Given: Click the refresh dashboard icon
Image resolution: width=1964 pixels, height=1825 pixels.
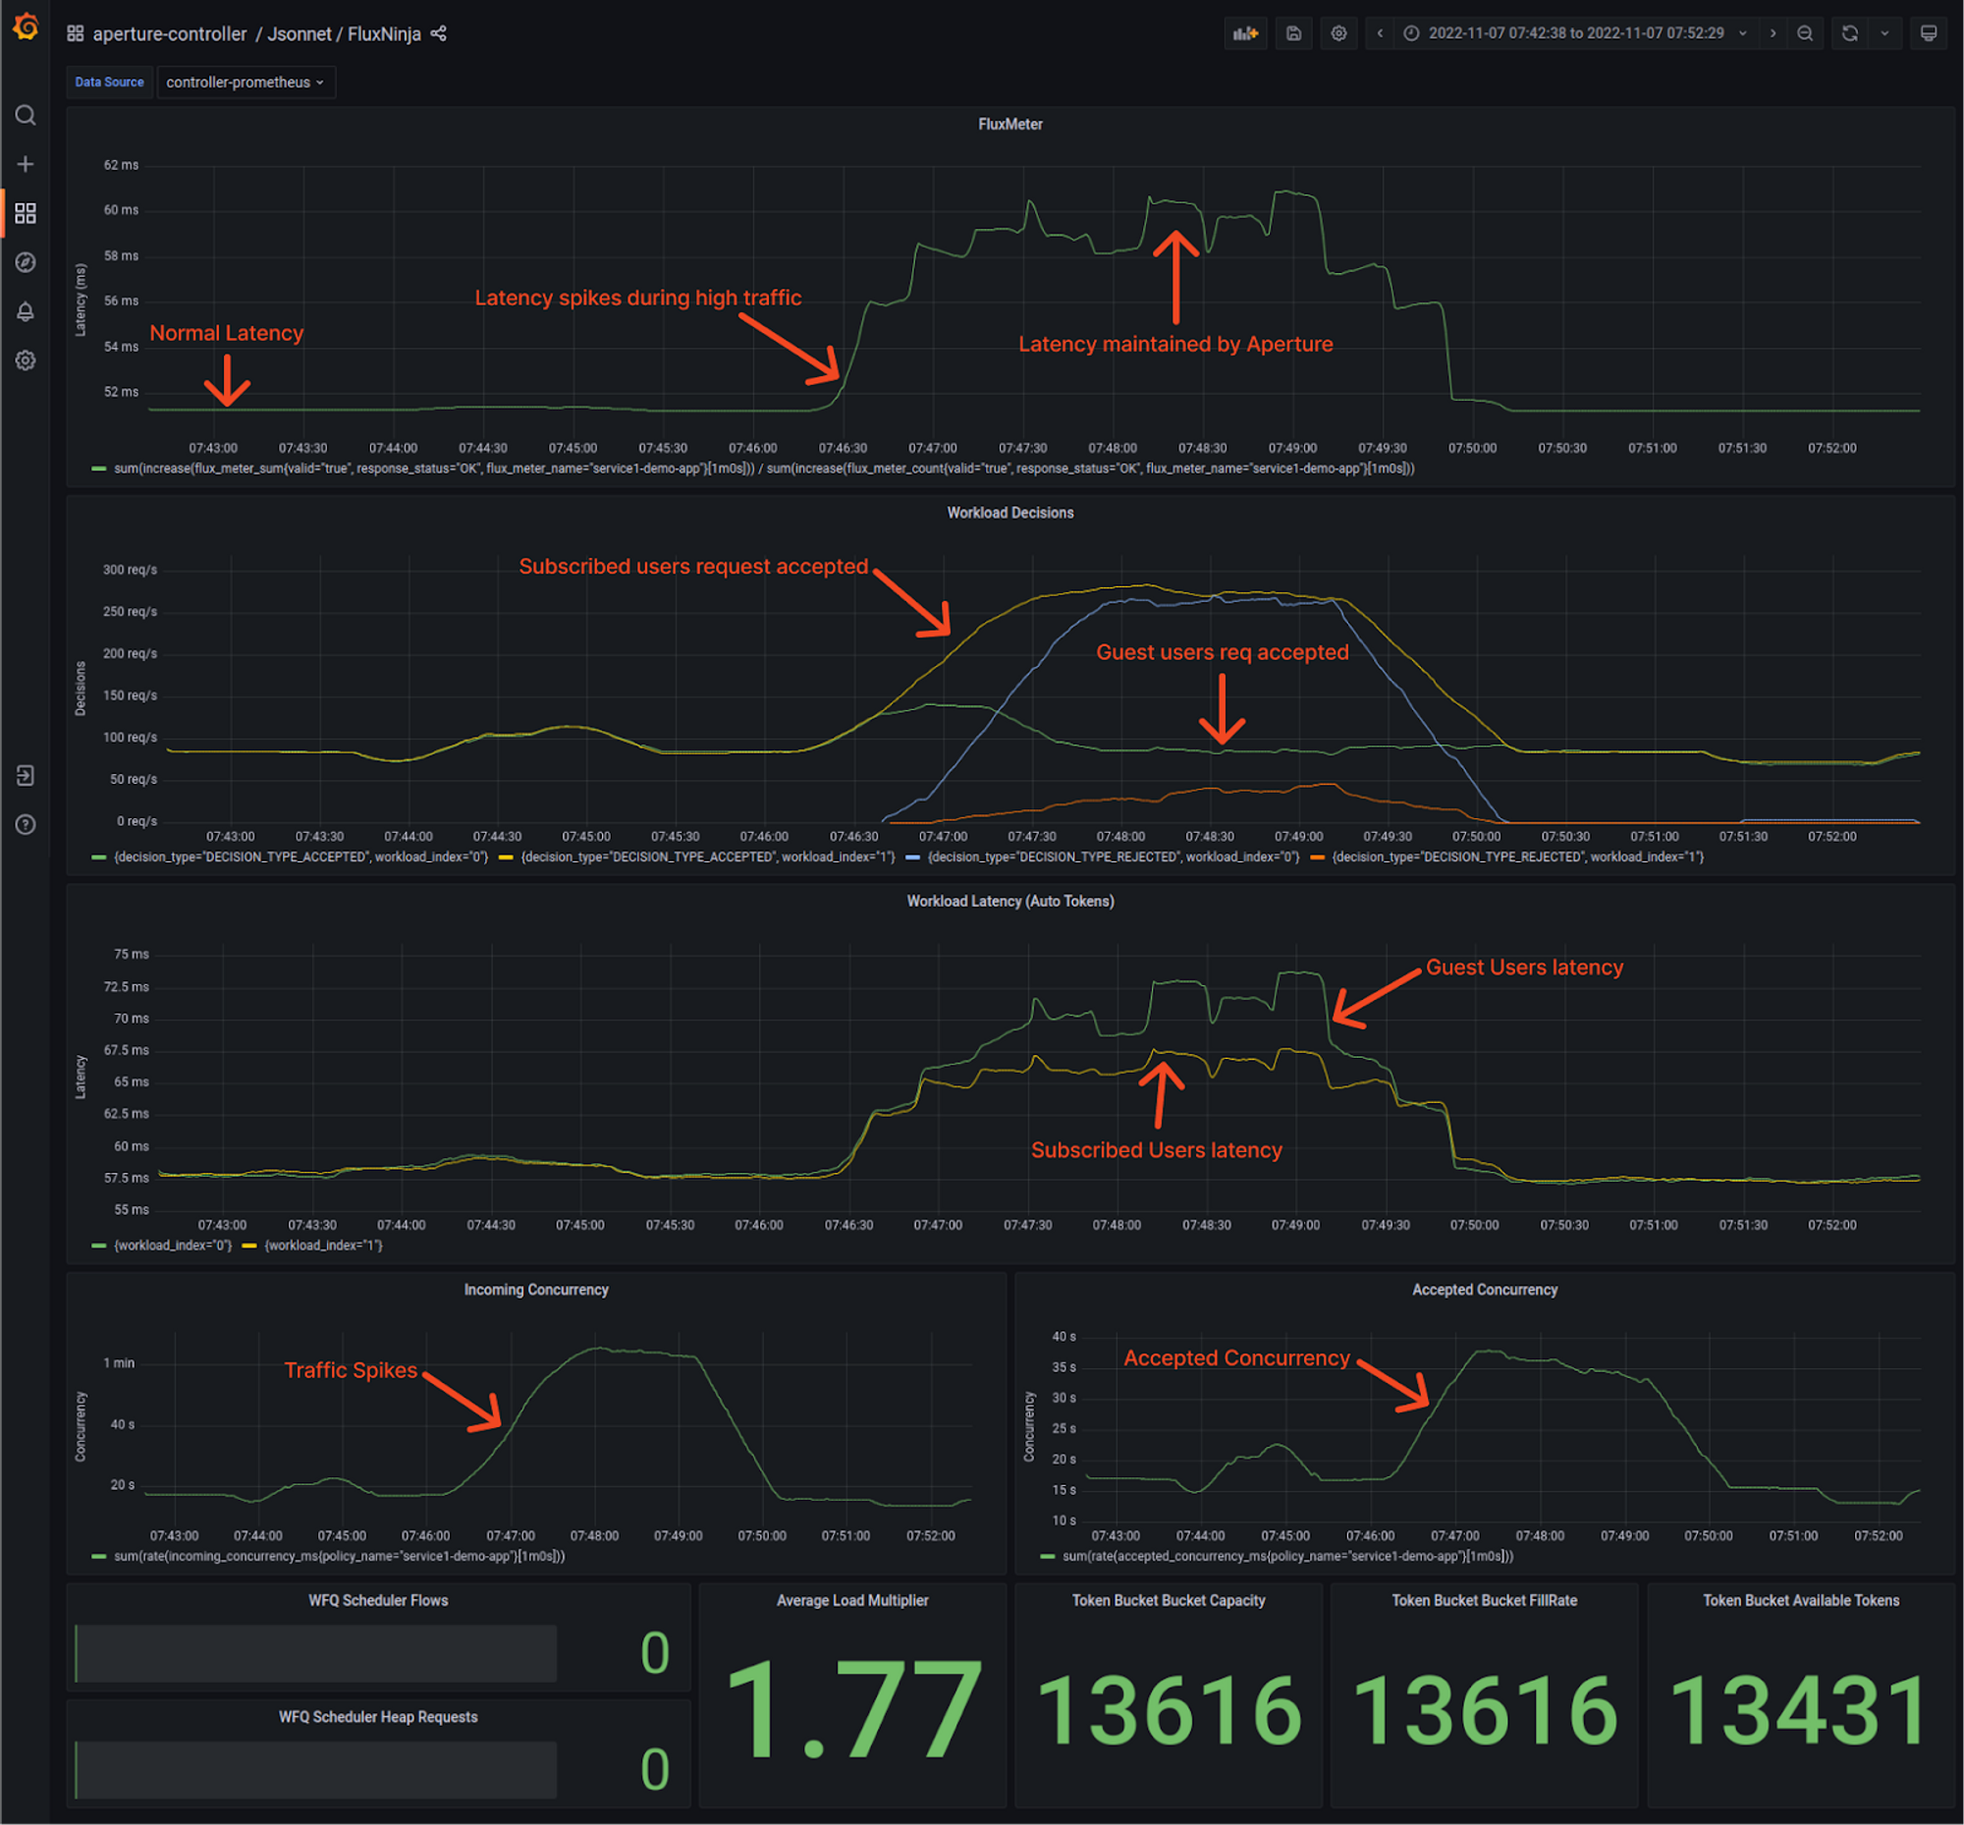Looking at the screenshot, I should pyautogui.click(x=1850, y=33).
